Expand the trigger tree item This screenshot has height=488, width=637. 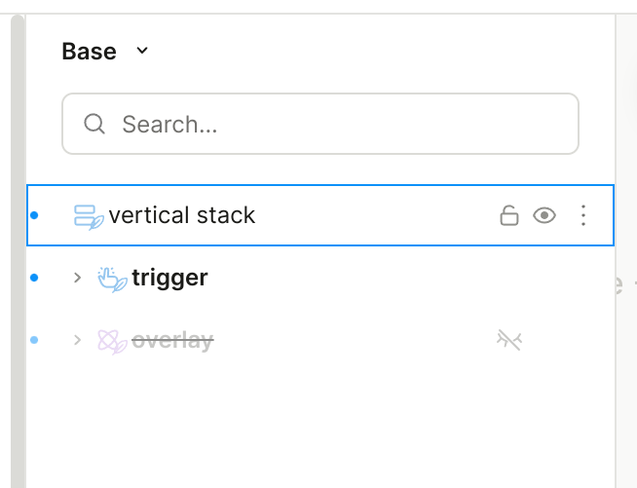click(x=78, y=278)
